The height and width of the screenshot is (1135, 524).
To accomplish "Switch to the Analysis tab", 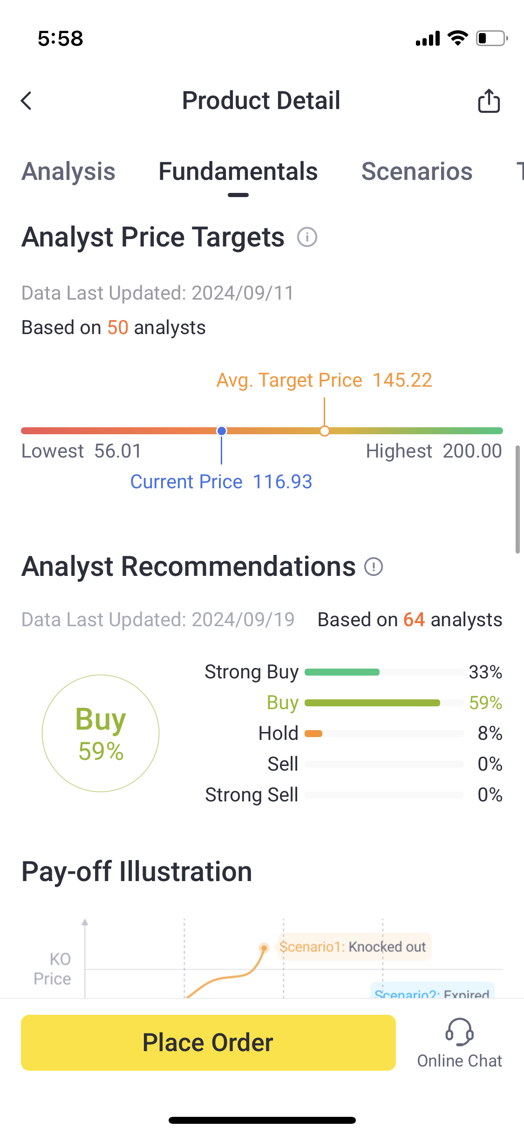I will point(68,171).
